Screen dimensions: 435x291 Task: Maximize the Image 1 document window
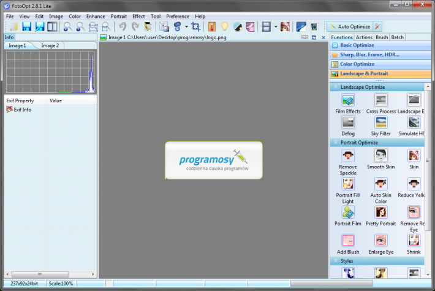click(314, 37)
